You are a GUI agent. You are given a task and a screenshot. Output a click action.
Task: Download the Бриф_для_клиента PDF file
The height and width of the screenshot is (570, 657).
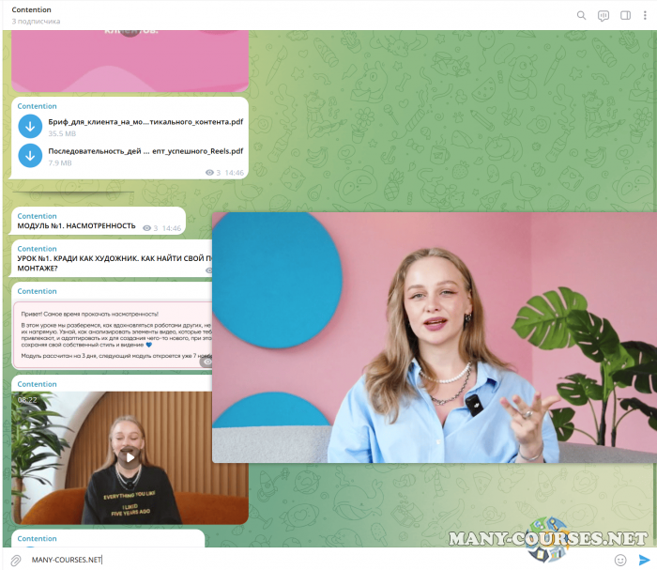pos(30,128)
